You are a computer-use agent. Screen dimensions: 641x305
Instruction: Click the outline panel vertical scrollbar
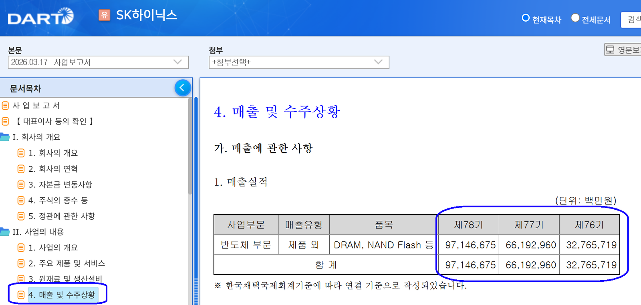click(x=190, y=146)
